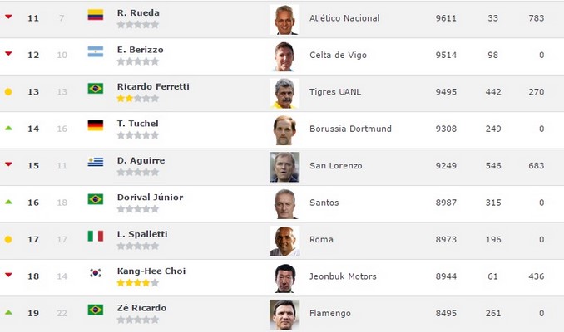Click Zé Ricardo's photo thumbnail
Screen dimensions: 564x332
[284, 314]
